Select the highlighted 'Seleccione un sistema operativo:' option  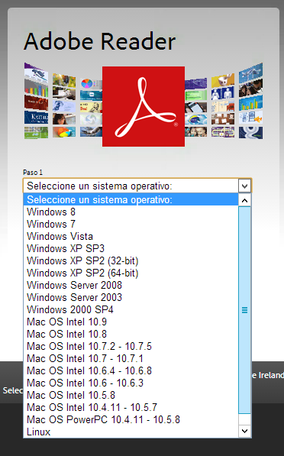(131, 199)
